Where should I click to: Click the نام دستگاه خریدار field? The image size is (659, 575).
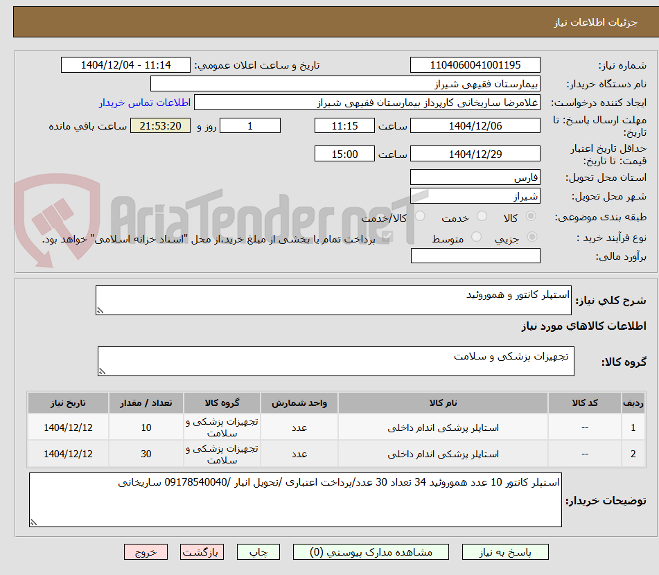(x=345, y=84)
